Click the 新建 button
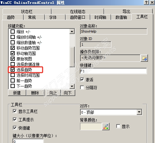155x143 pixels. pyautogui.click(x=17, y=93)
